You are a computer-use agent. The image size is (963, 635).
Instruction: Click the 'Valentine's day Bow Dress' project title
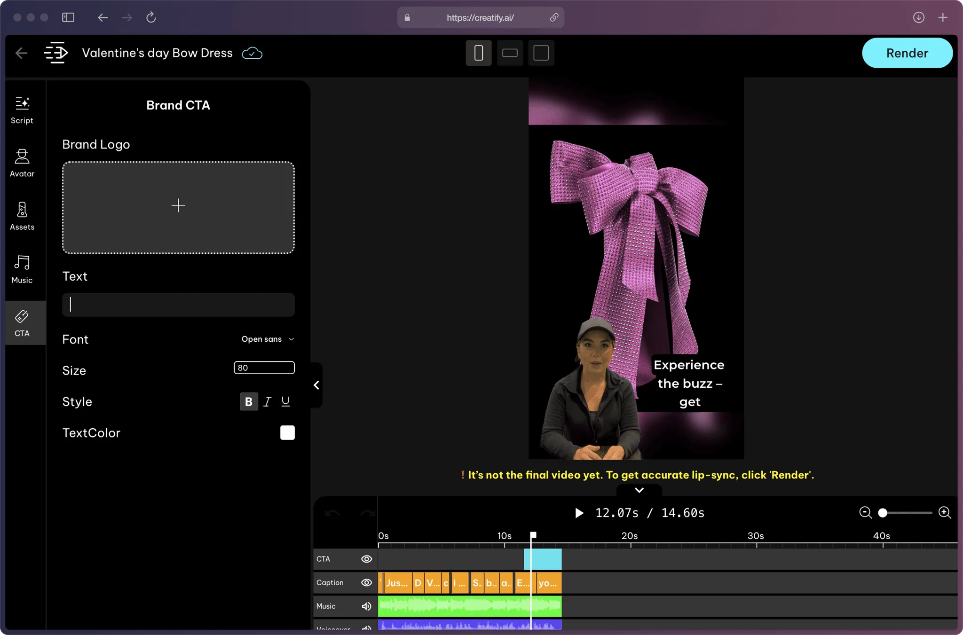(157, 53)
